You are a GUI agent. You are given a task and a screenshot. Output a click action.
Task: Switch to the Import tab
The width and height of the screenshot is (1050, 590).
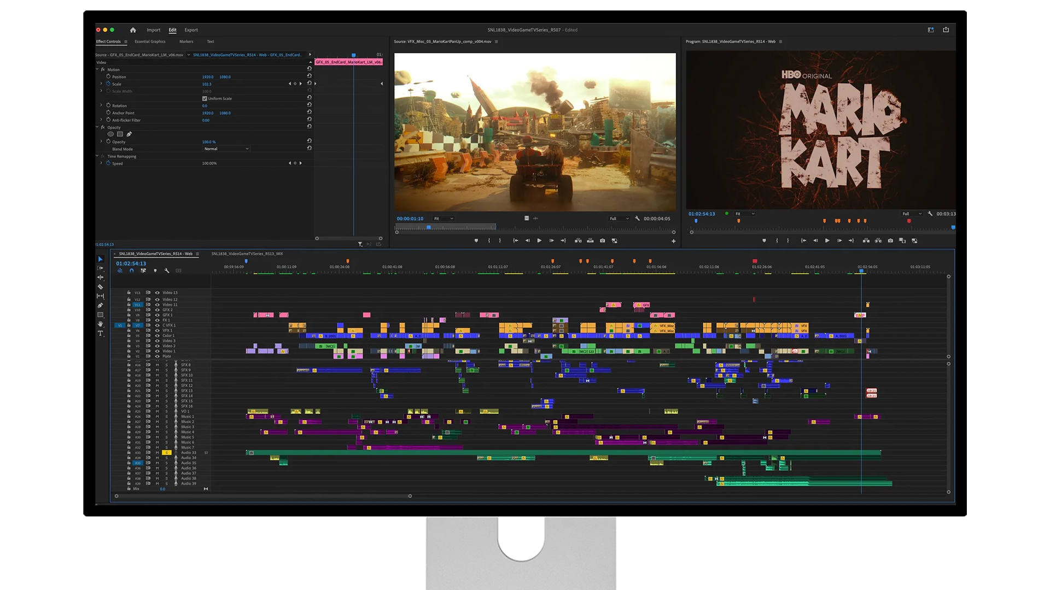coord(153,30)
